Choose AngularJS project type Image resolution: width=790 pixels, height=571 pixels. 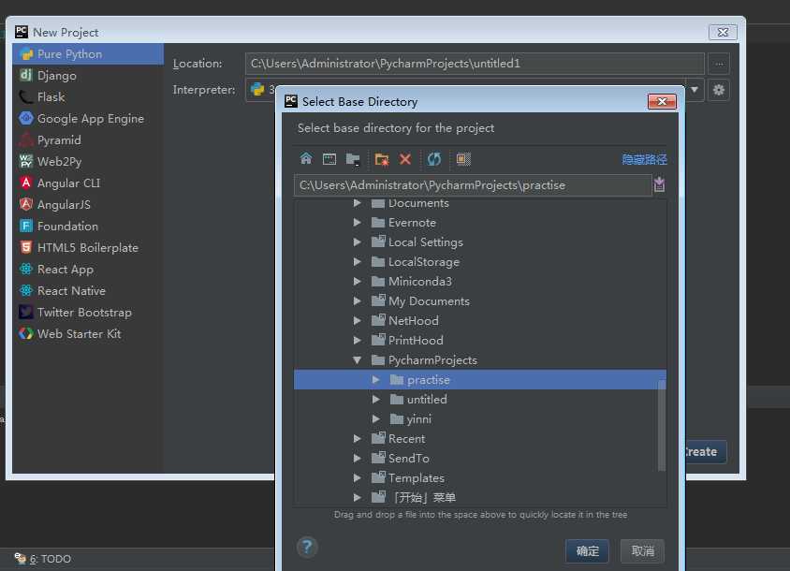click(x=88, y=205)
